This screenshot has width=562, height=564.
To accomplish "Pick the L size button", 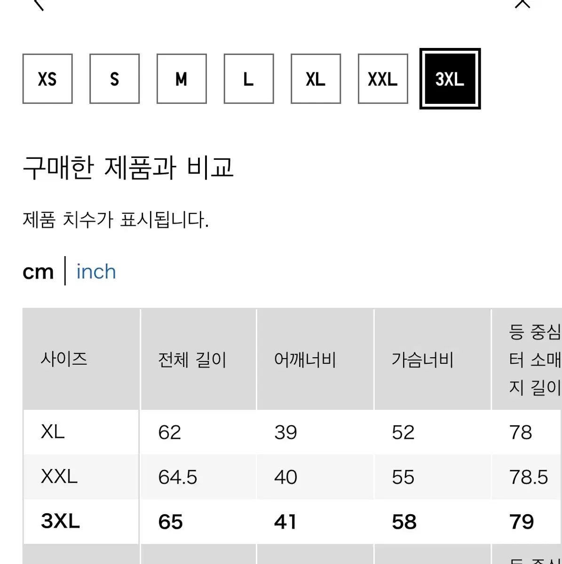I will (x=248, y=79).
